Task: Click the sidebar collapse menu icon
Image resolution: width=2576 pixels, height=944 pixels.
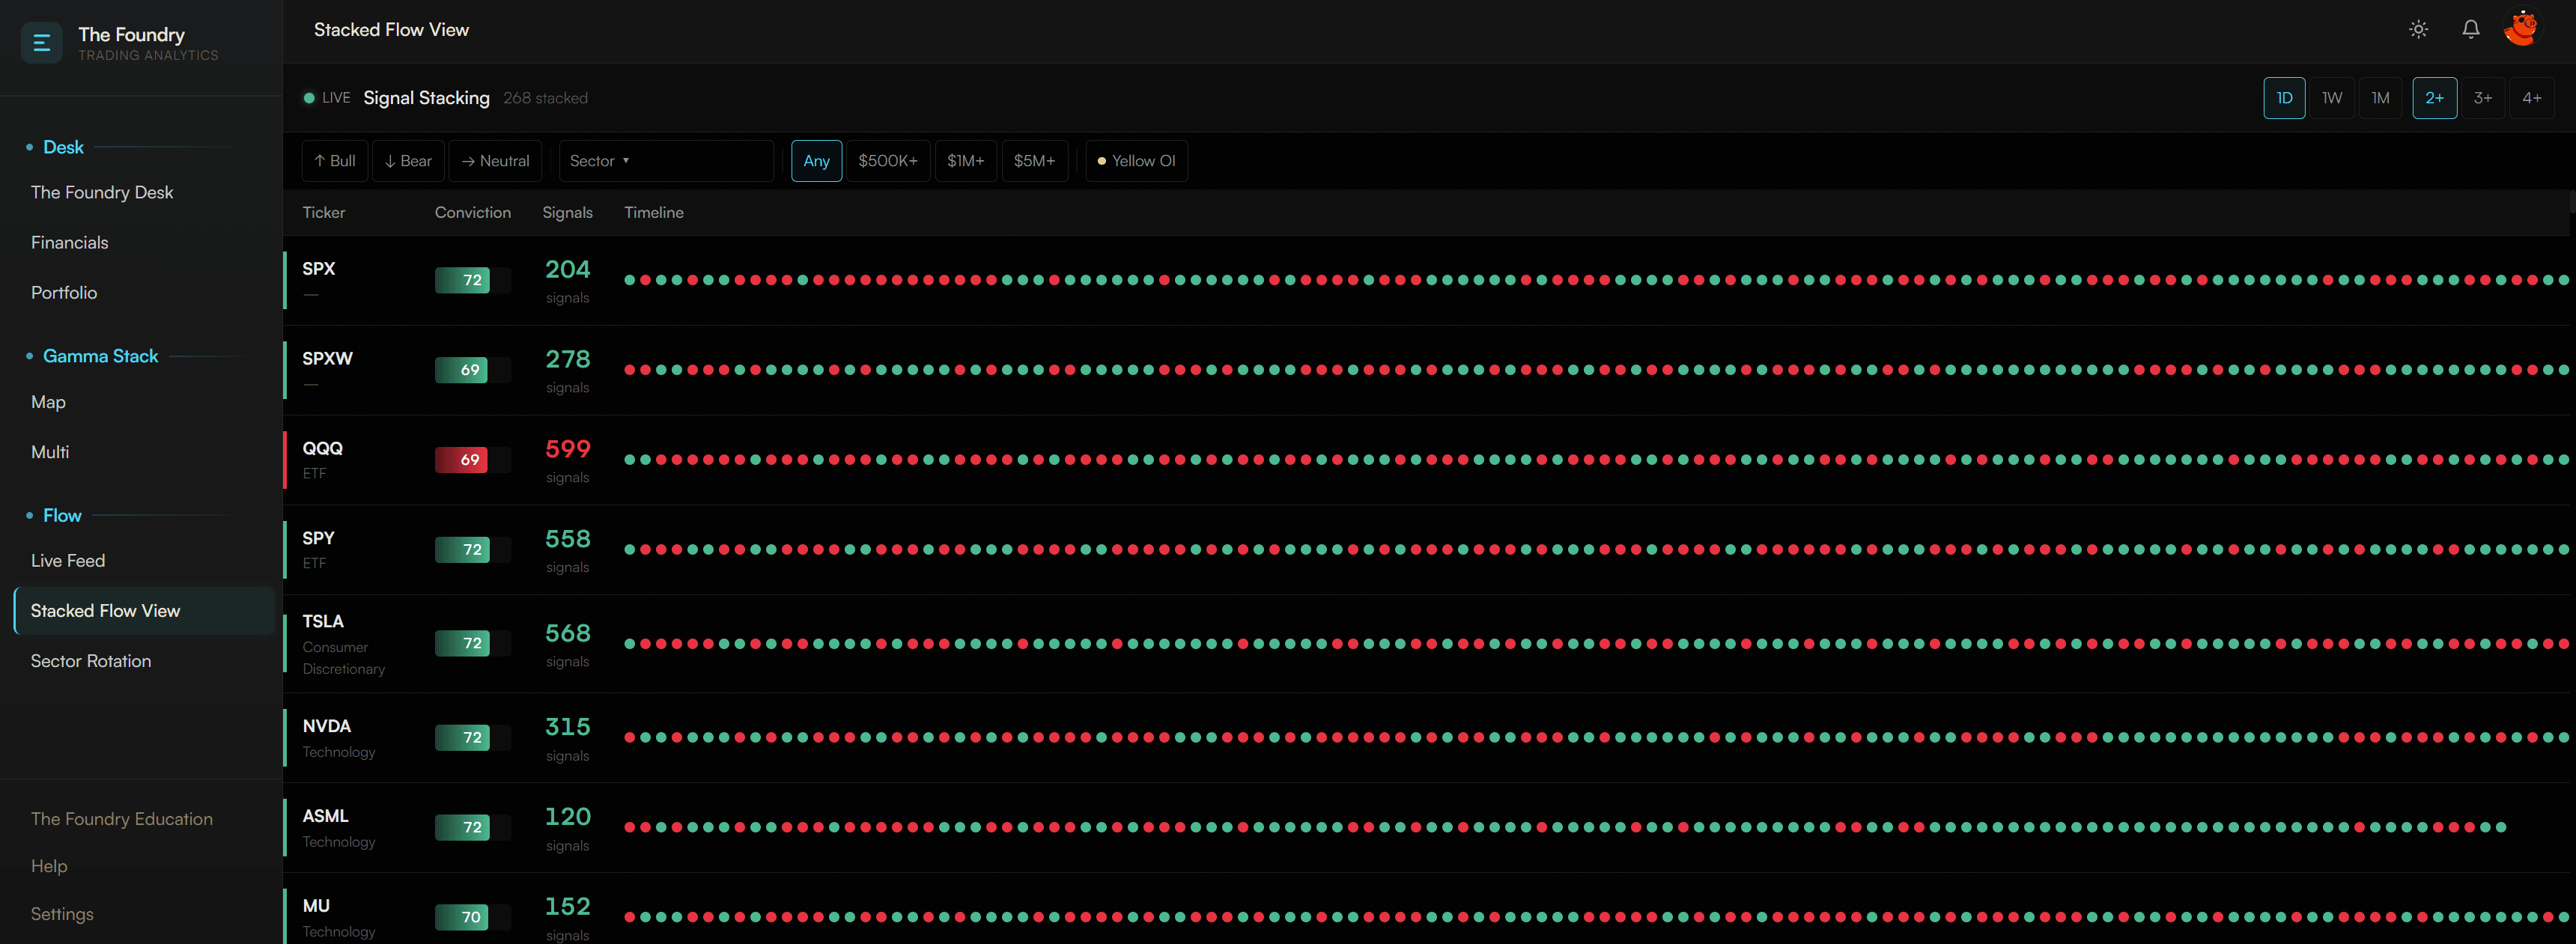Action: pos(41,43)
